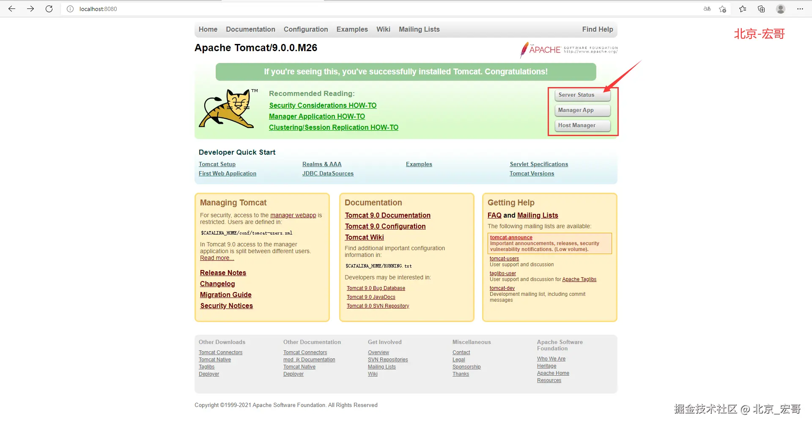Click the browser forward arrow

(x=30, y=9)
